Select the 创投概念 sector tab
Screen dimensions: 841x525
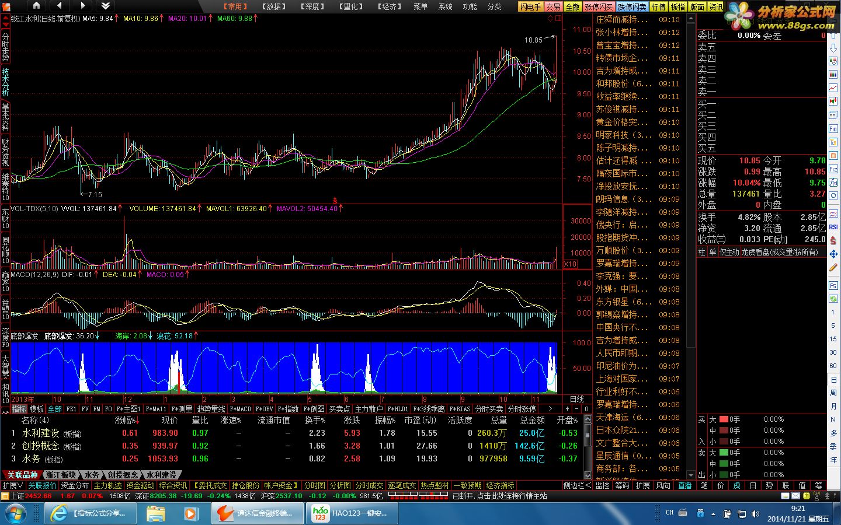pos(123,475)
